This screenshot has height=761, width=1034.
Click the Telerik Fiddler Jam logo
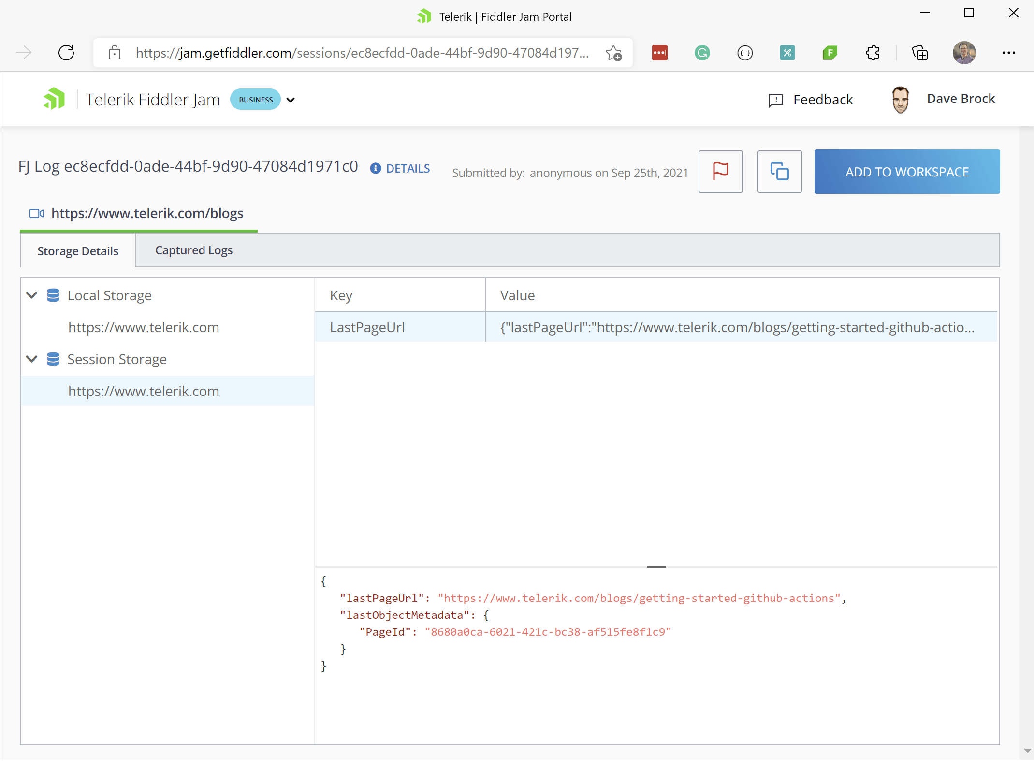click(x=54, y=99)
